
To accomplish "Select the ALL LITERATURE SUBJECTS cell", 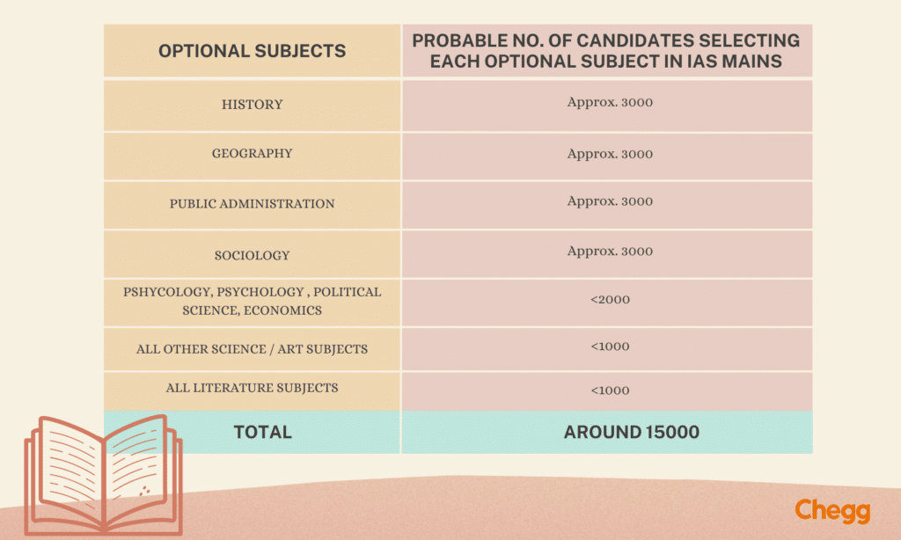I will 252,388.
